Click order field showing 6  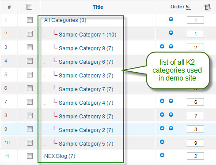point(195,102)
